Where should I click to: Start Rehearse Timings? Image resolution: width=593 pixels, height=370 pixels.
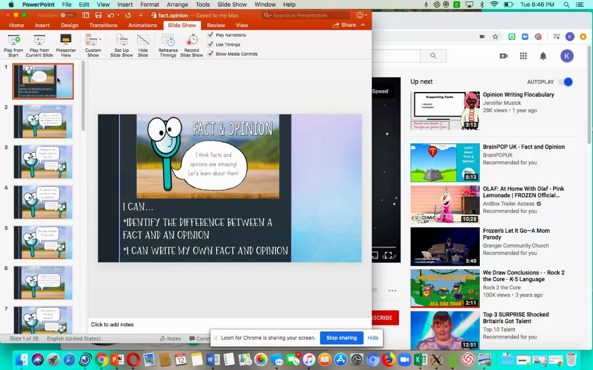tap(168, 46)
